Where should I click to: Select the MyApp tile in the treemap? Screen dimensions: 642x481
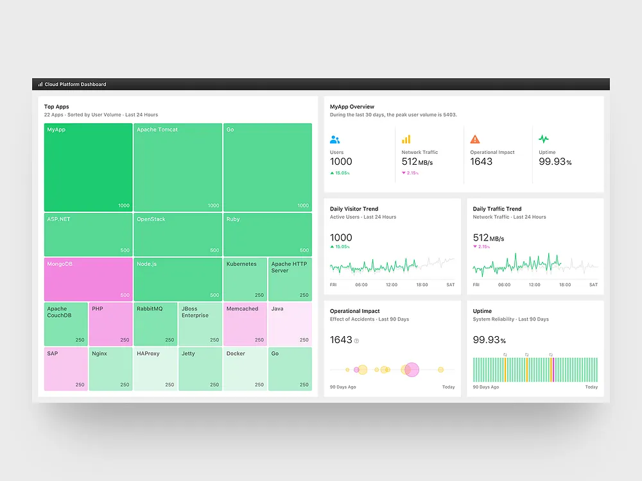coord(87,167)
